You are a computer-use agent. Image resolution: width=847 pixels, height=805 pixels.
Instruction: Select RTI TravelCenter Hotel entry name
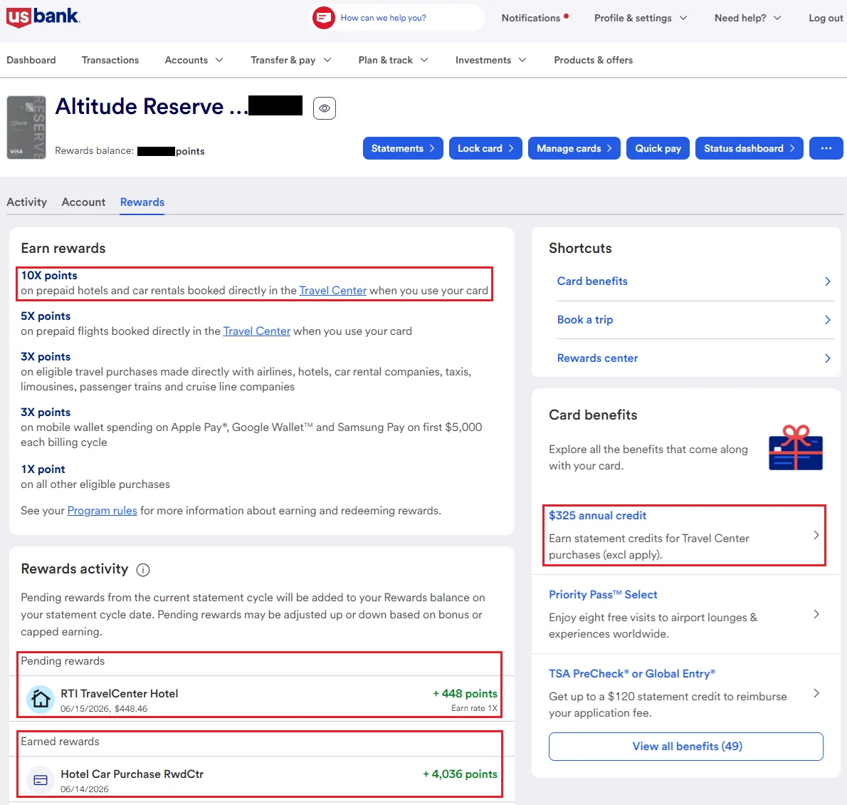click(x=120, y=693)
